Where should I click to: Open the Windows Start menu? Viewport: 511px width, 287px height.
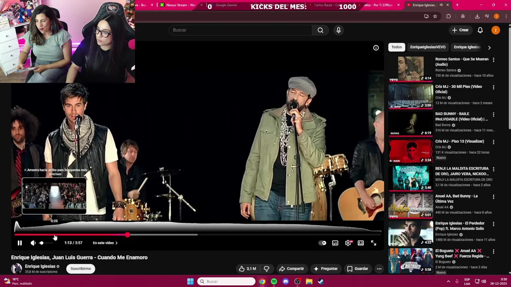(190, 281)
